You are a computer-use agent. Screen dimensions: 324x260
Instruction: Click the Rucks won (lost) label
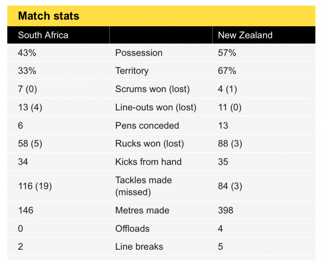point(149,144)
